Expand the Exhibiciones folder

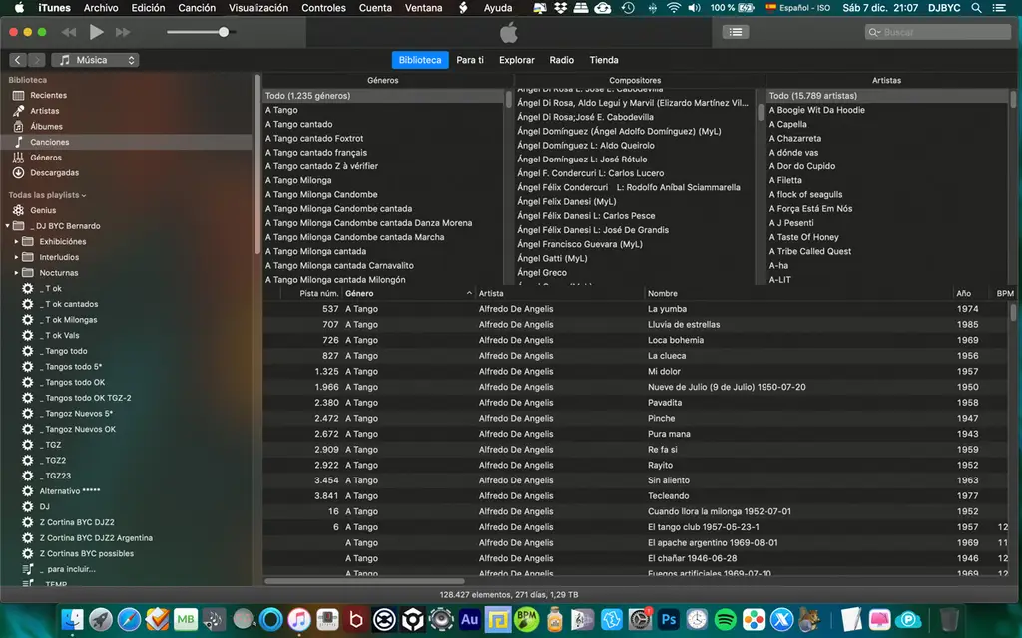(16, 241)
